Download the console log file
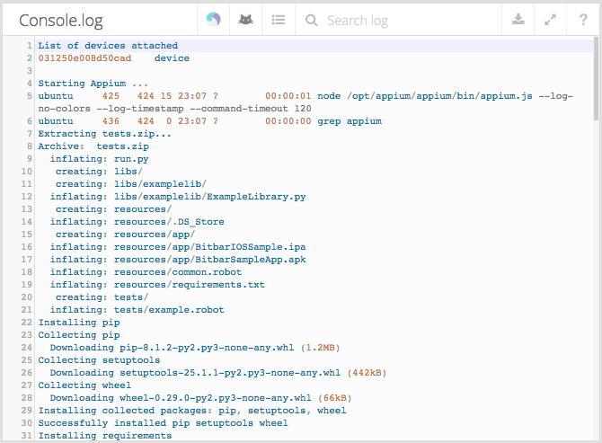Viewport: 602px width, 443px height. point(518,20)
